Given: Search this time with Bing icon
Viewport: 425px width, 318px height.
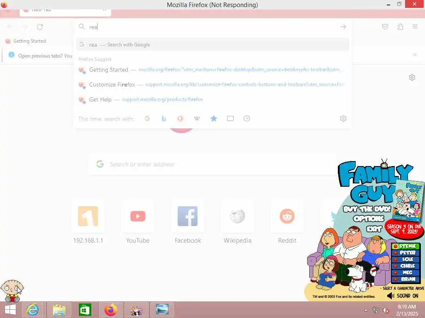Looking at the screenshot, I should (164, 118).
